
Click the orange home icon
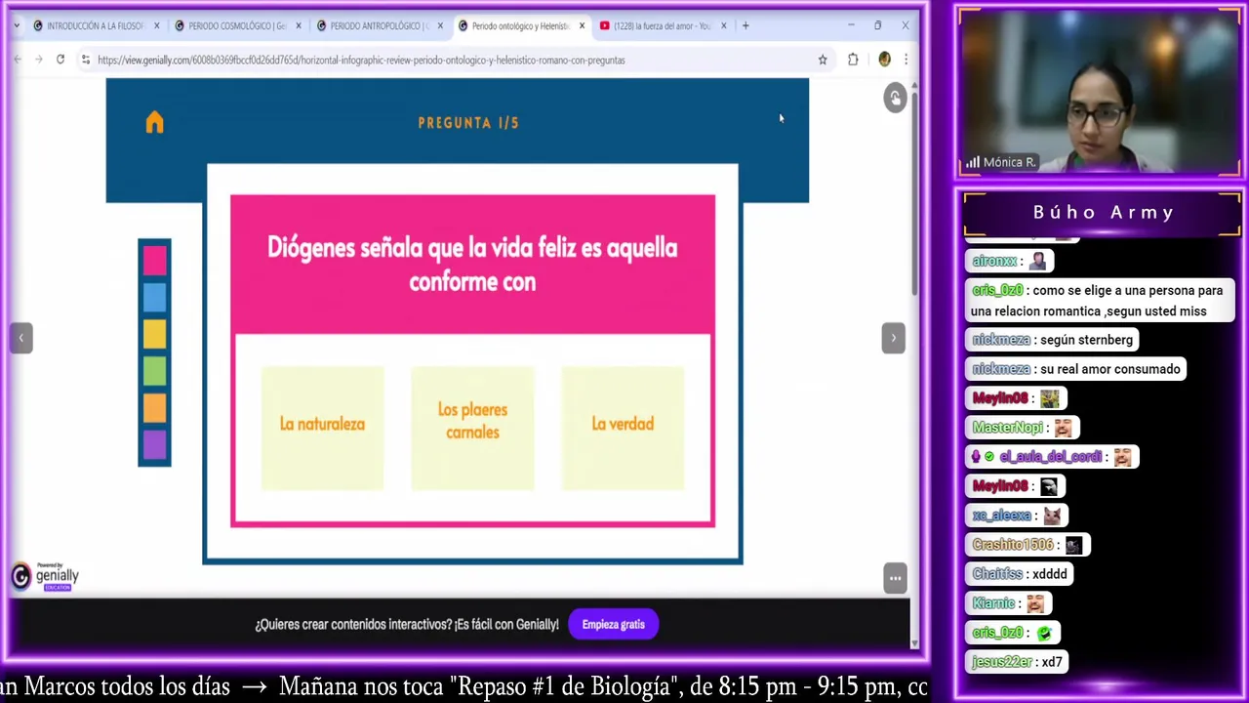154,122
